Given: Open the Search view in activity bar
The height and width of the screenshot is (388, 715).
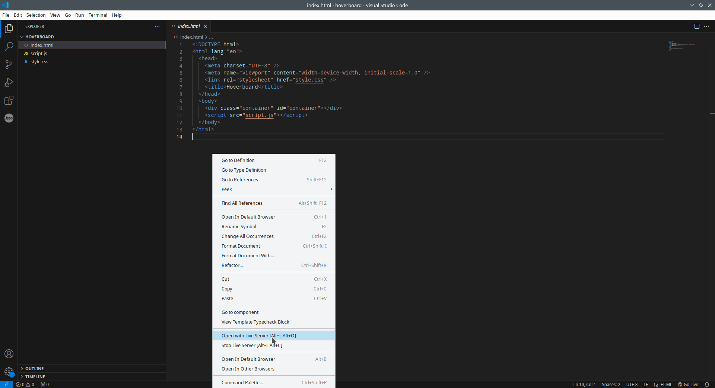Looking at the screenshot, I should click(9, 47).
